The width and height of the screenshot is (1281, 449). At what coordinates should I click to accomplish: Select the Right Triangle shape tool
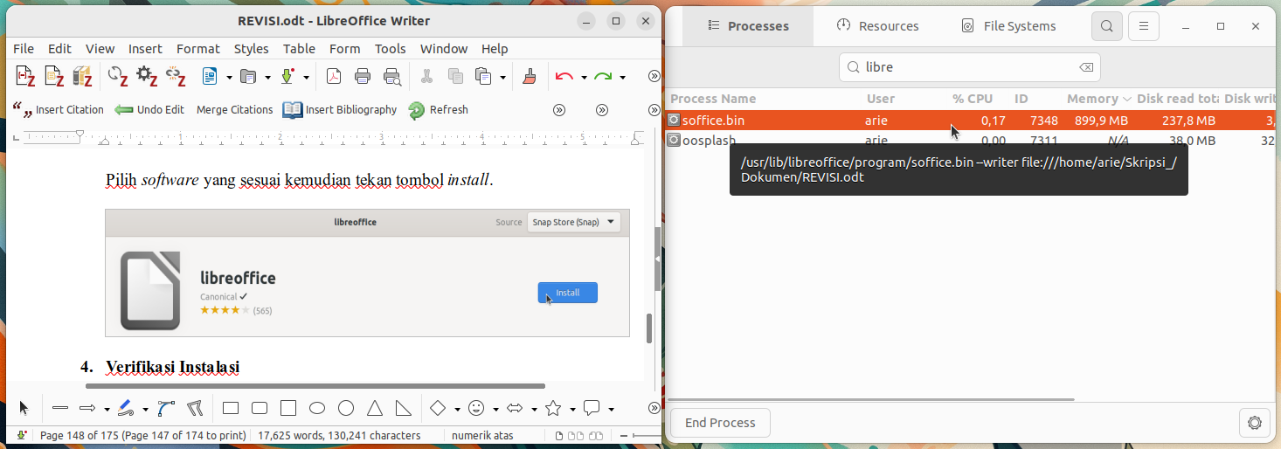[x=404, y=408]
